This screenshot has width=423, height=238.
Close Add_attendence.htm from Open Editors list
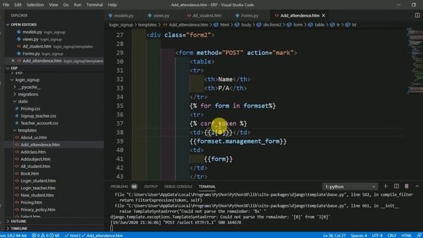[13, 61]
